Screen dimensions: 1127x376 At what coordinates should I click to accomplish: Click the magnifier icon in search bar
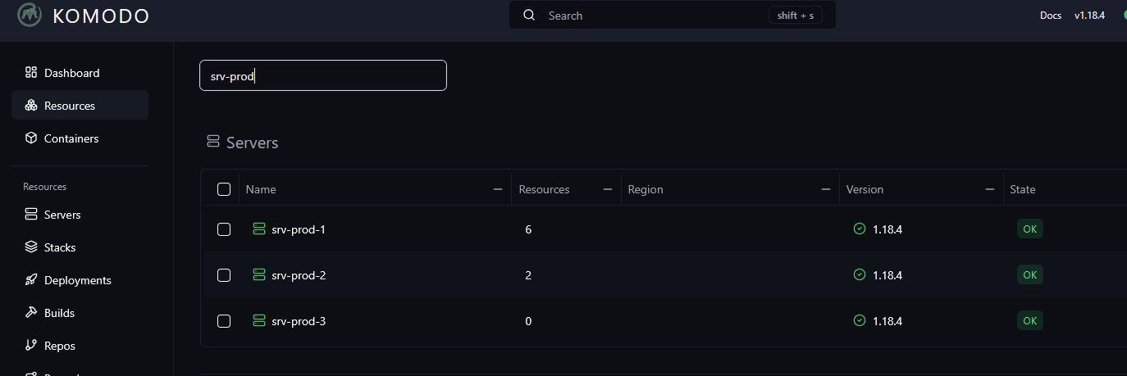[x=529, y=15]
